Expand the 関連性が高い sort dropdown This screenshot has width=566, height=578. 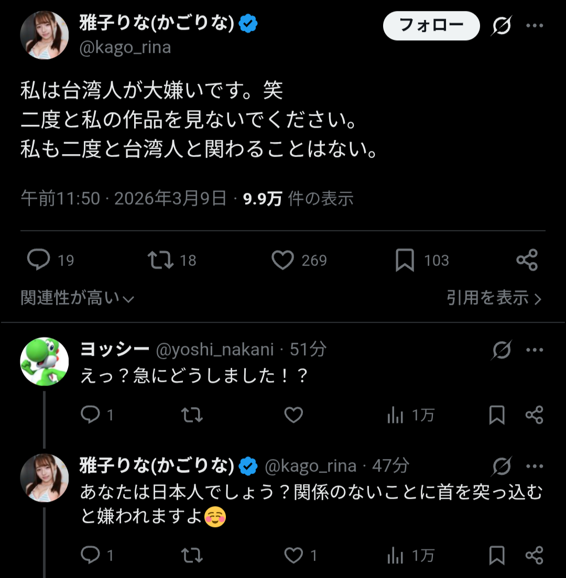(77, 298)
